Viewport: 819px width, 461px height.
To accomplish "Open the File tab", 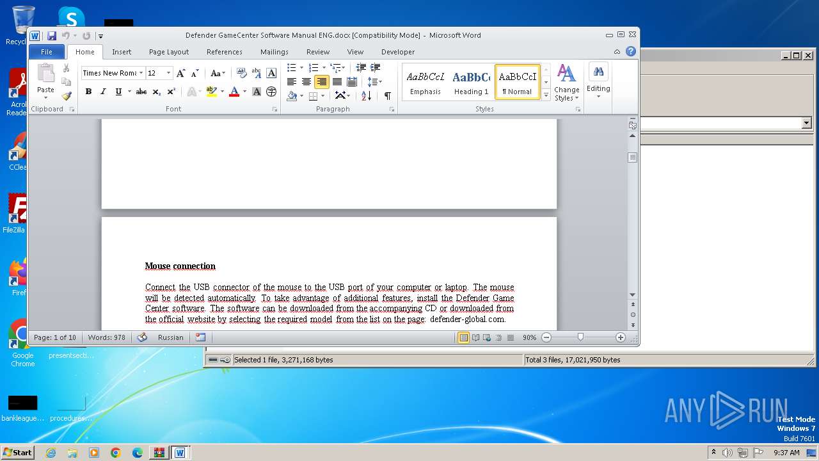I will pyautogui.click(x=47, y=52).
